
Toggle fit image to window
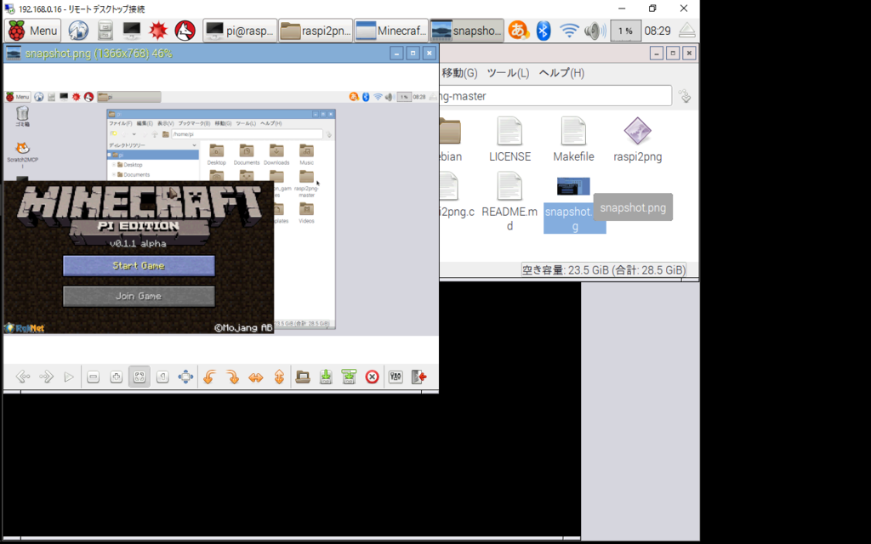139,377
